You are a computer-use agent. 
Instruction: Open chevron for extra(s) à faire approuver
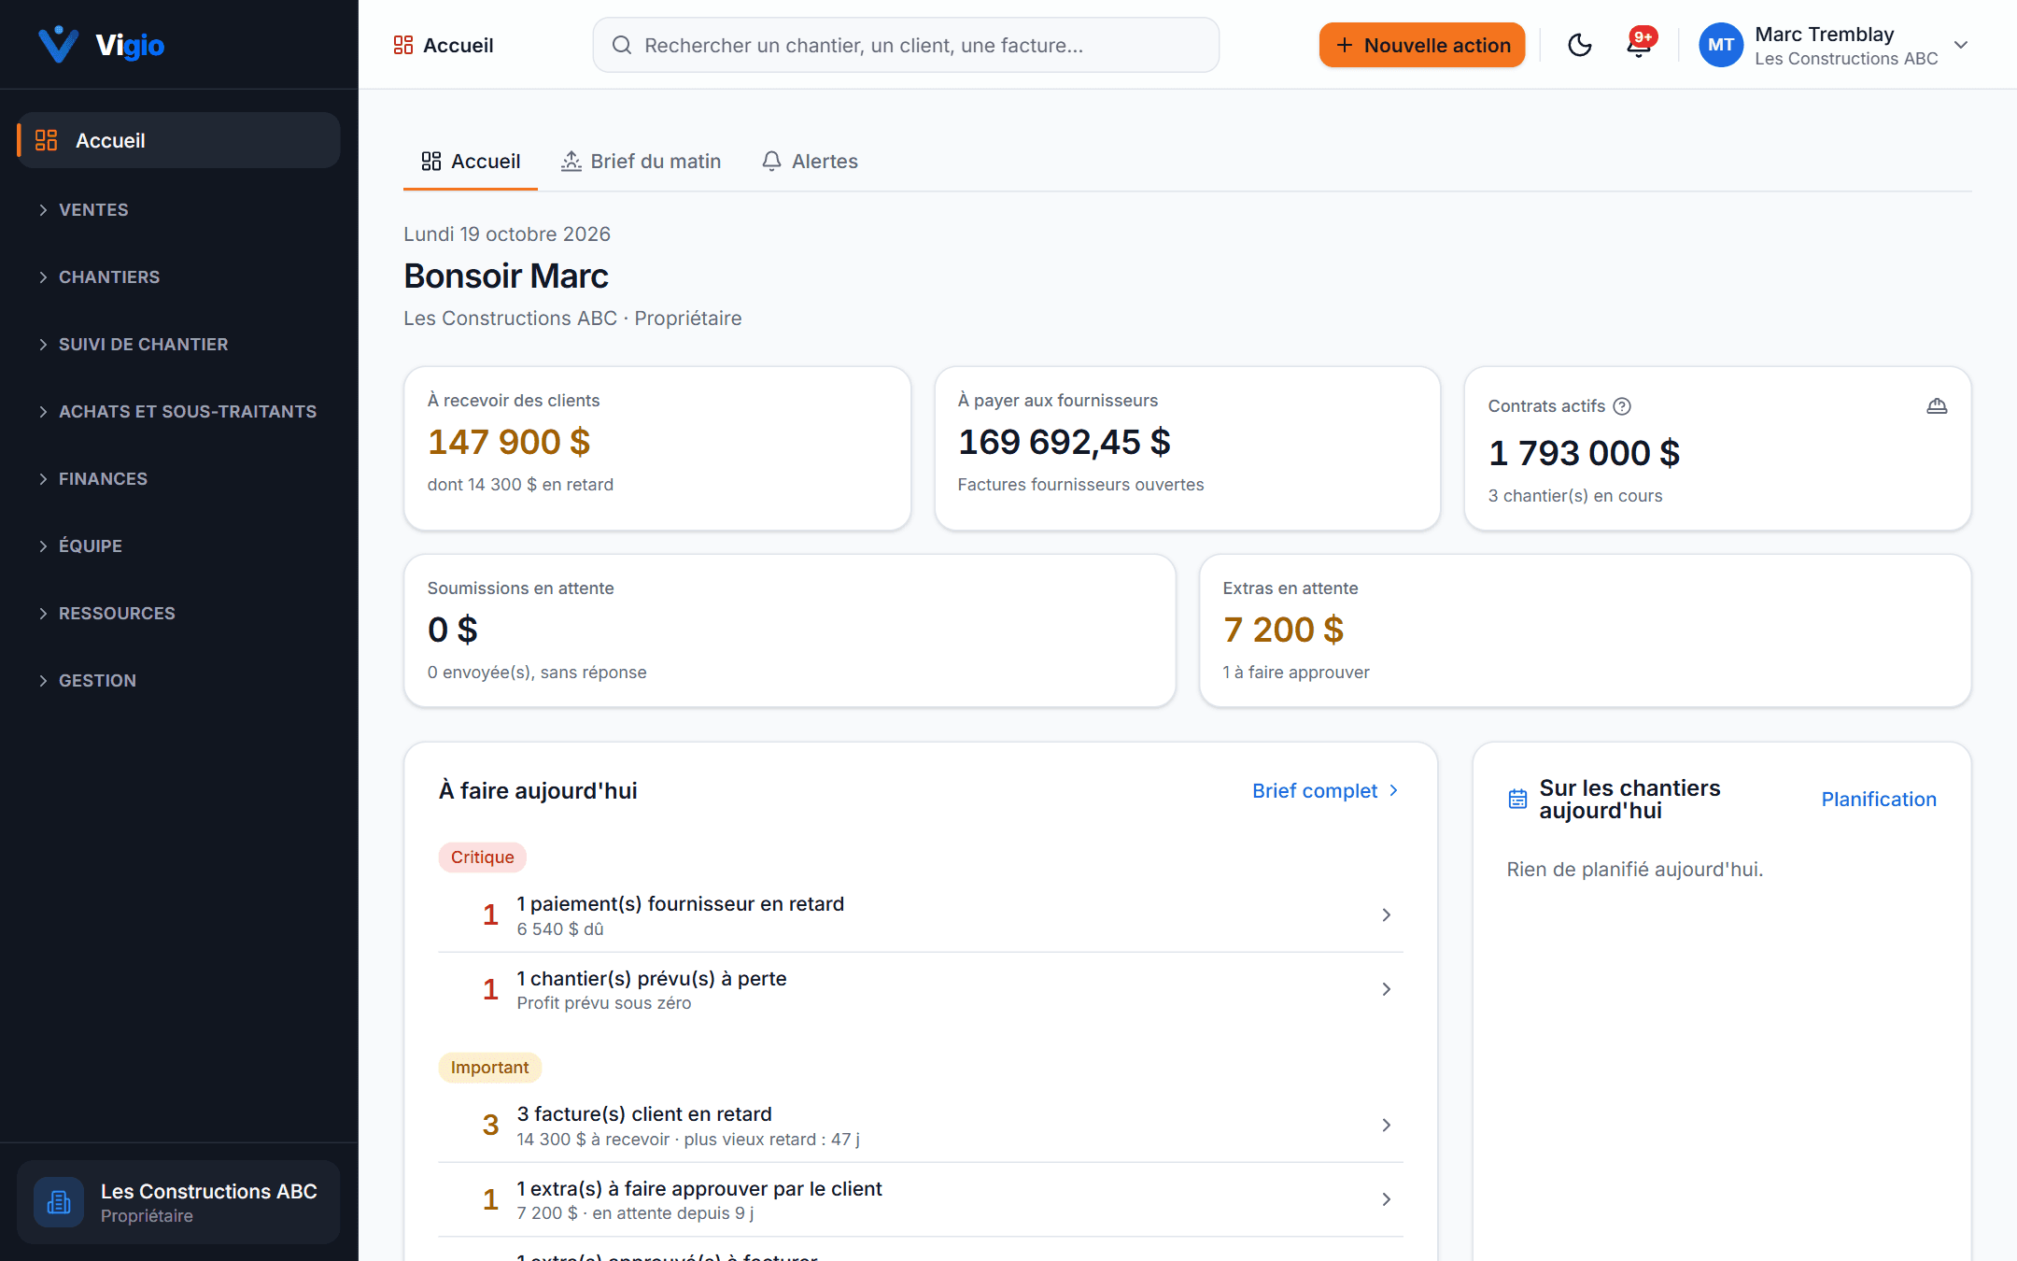1387,1199
